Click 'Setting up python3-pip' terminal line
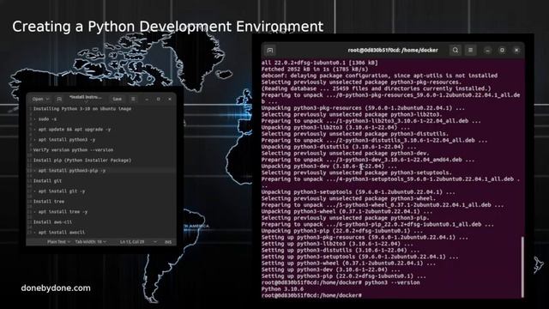549x309 pixels. point(343,276)
